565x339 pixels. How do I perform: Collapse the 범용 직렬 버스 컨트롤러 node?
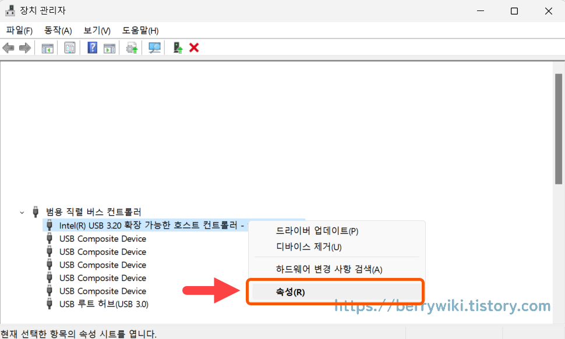coord(22,212)
